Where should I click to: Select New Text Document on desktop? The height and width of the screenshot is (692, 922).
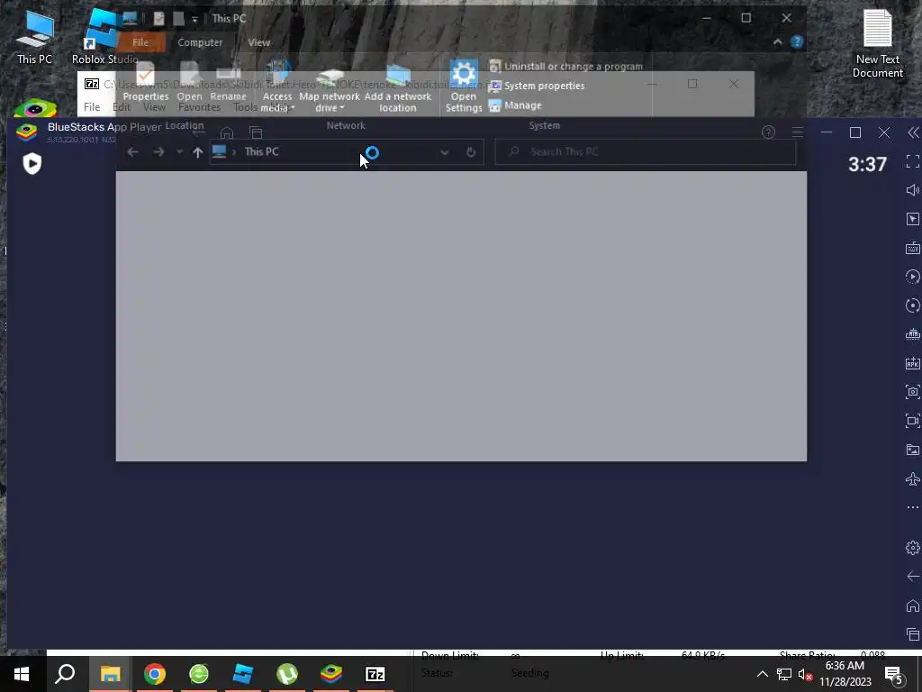pyautogui.click(x=877, y=45)
